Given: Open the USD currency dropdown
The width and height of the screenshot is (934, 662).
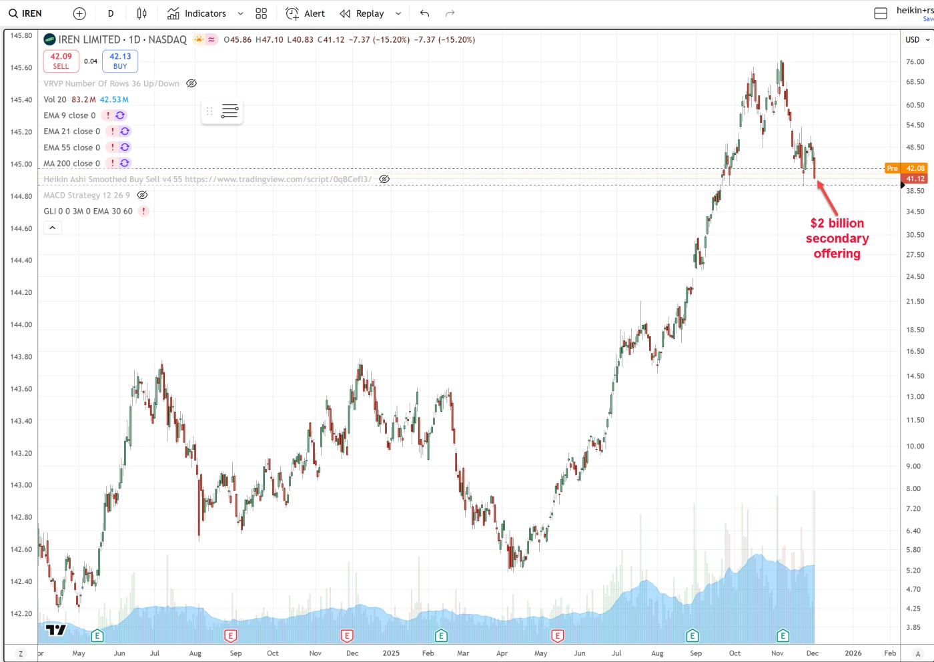Looking at the screenshot, I should pyautogui.click(x=917, y=39).
